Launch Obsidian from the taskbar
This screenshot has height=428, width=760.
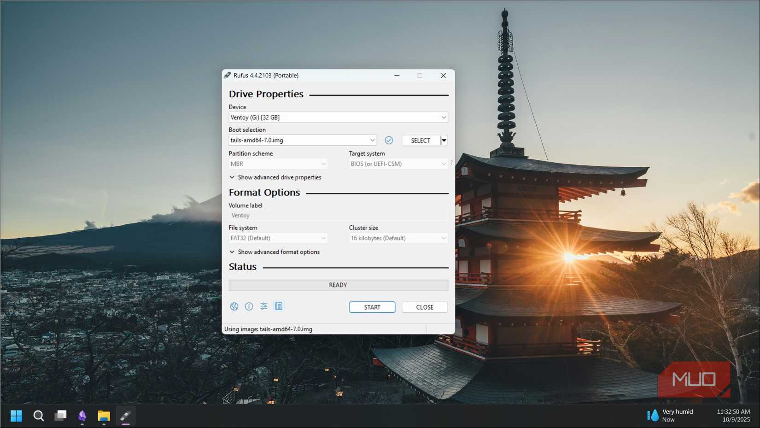point(82,416)
